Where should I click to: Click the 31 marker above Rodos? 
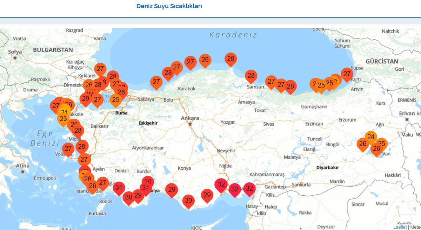click(119, 188)
